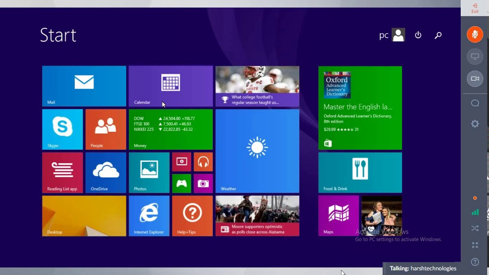Image resolution: width=489 pixels, height=275 pixels.
Task: Open the Reading List app tile
Action: [x=62, y=173]
